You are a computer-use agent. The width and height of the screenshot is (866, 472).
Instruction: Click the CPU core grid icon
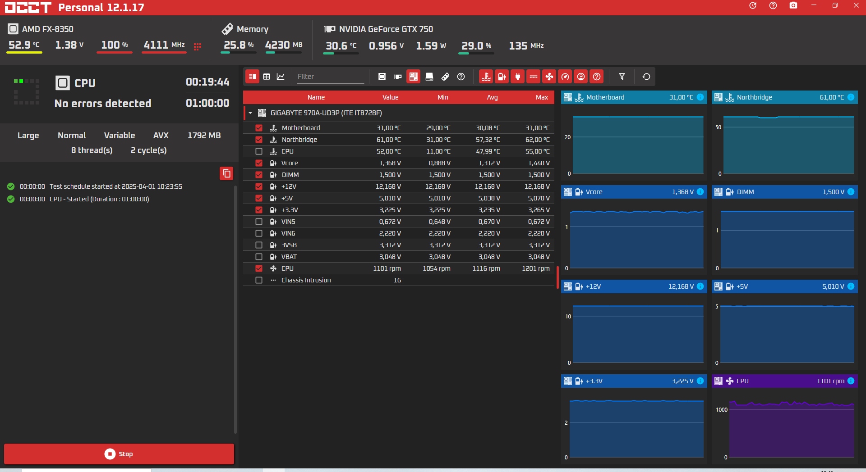(x=198, y=46)
